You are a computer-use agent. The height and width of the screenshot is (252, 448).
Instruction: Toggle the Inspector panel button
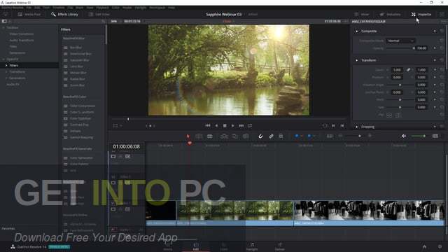pos(421,14)
